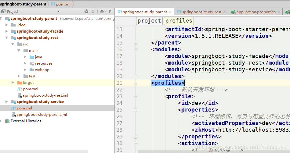Click the scroll from source target icon
Screen dimensions: 290x153
pos(86,12)
